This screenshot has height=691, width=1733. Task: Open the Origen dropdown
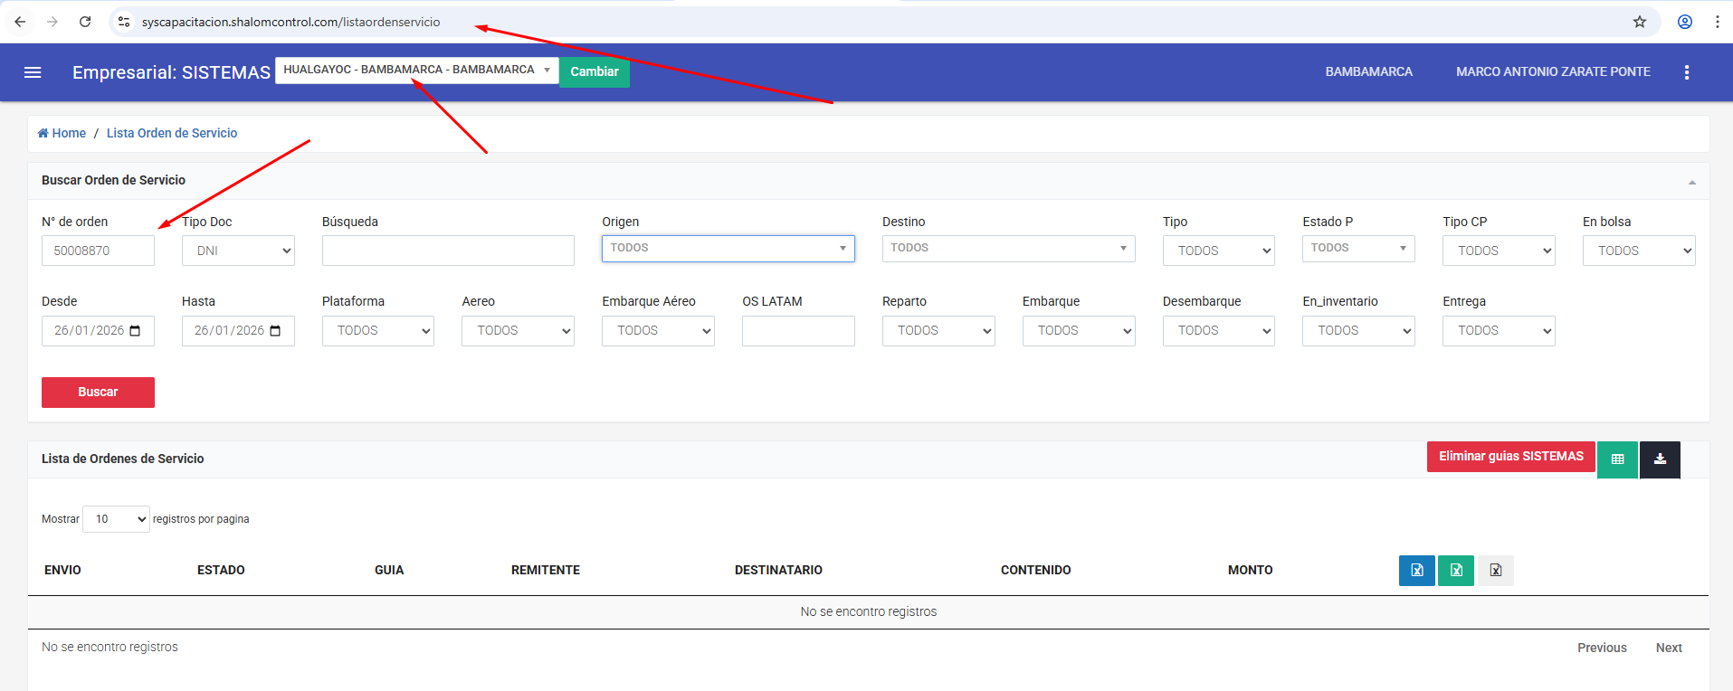(728, 249)
